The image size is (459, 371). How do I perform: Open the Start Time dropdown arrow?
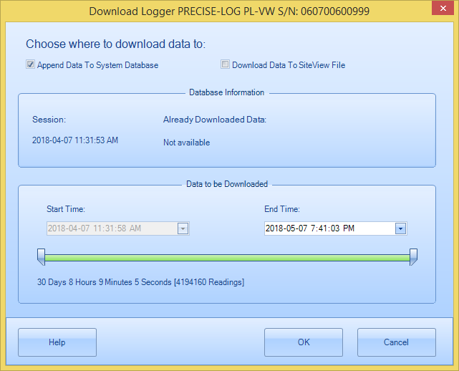point(183,228)
